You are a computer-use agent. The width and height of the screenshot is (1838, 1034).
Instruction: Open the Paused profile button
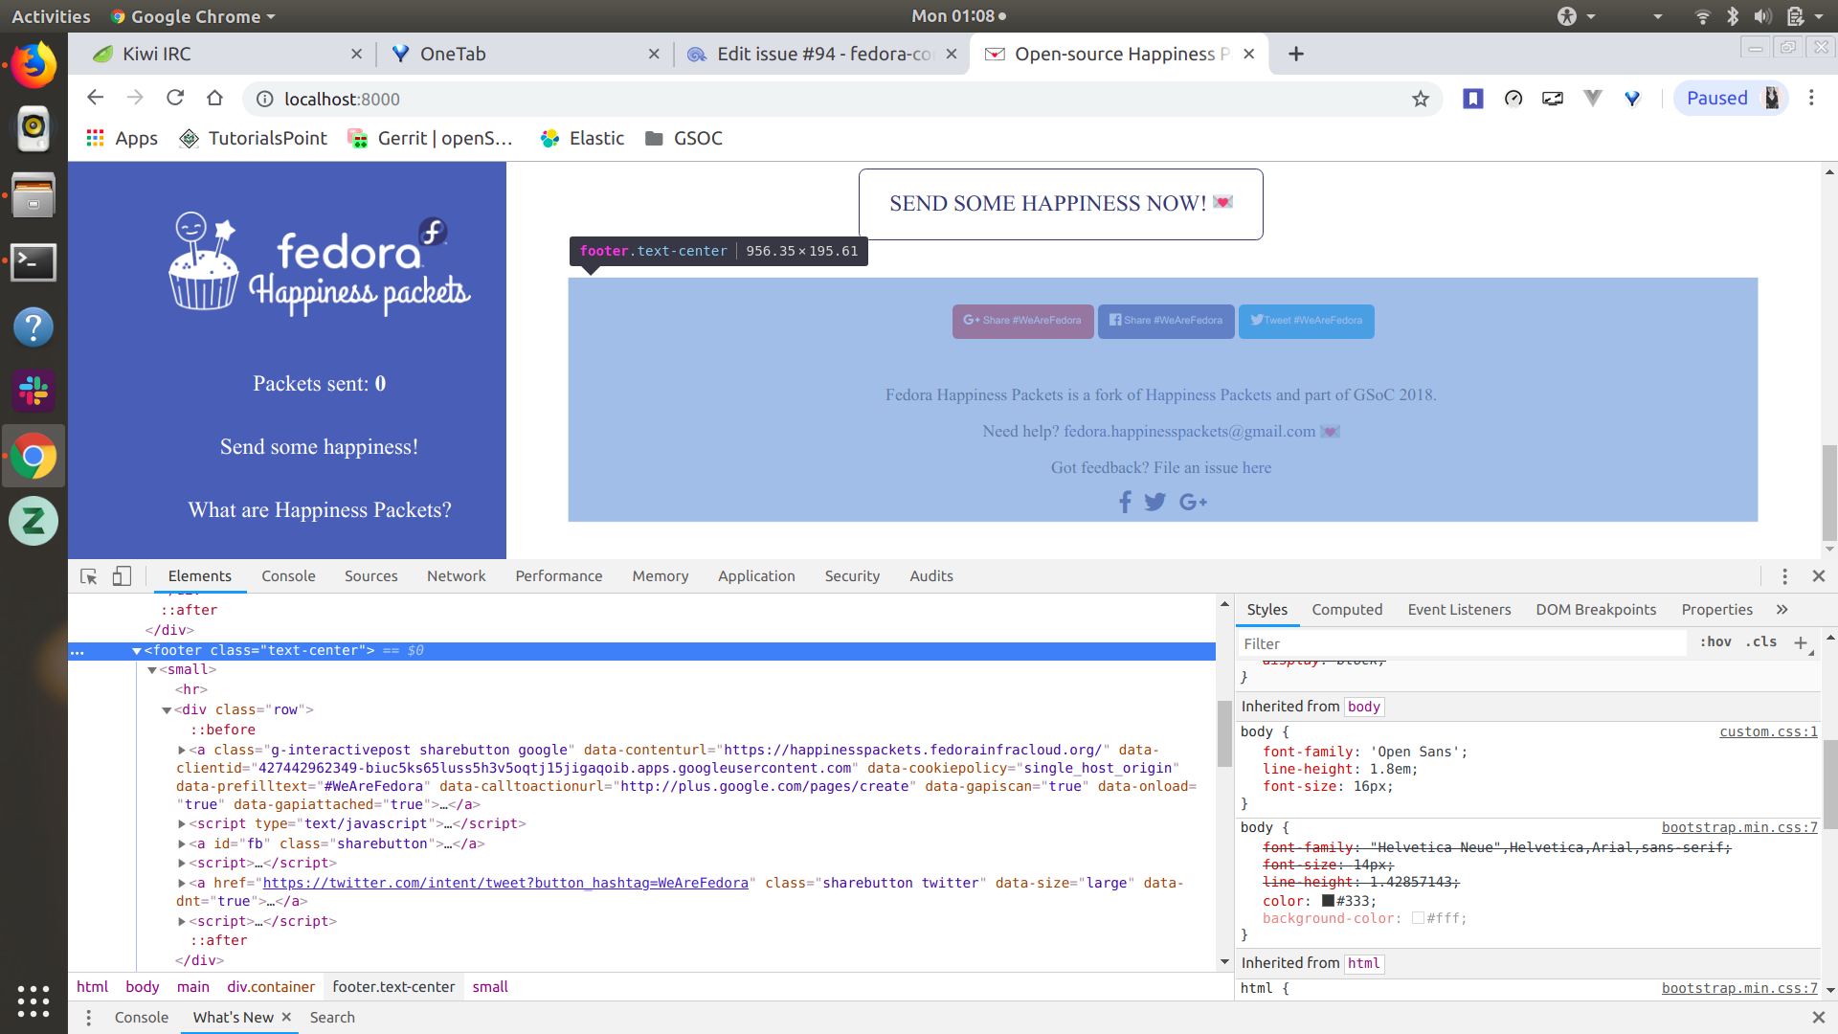(1731, 98)
